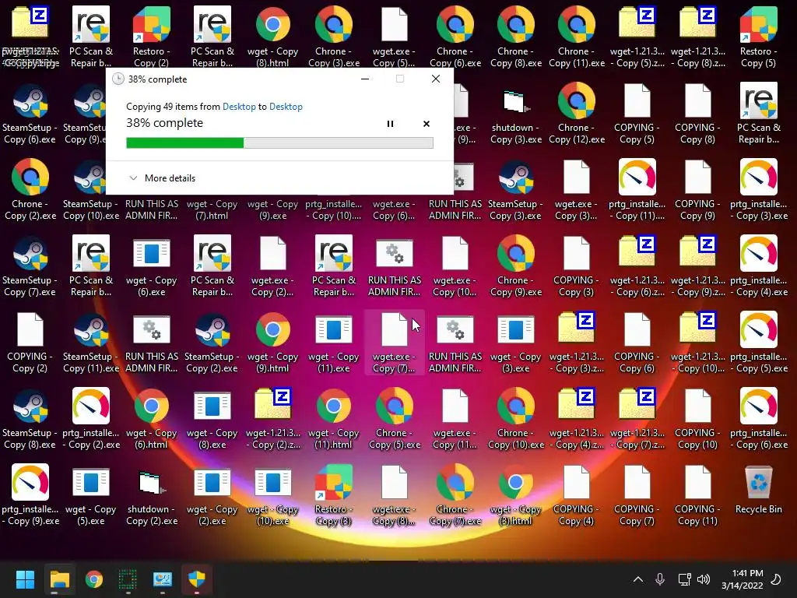Open the Windows Start menu
The width and height of the screenshot is (797, 598).
pyautogui.click(x=25, y=579)
